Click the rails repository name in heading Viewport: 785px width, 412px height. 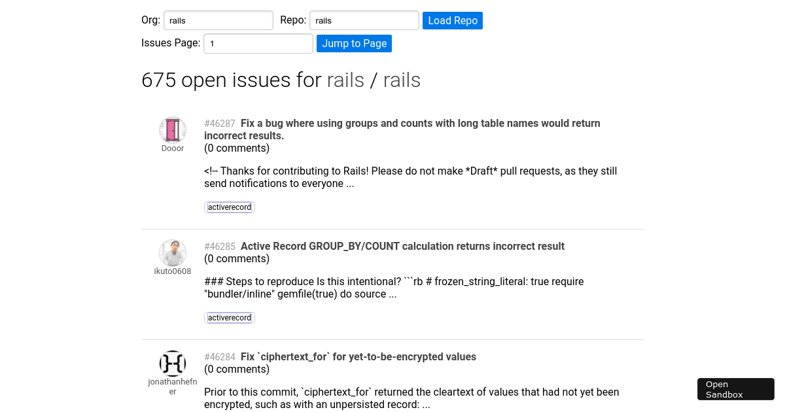click(x=402, y=80)
